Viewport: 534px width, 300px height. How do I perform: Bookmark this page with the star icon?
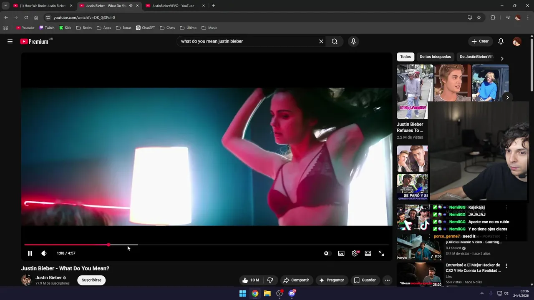click(479, 17)
